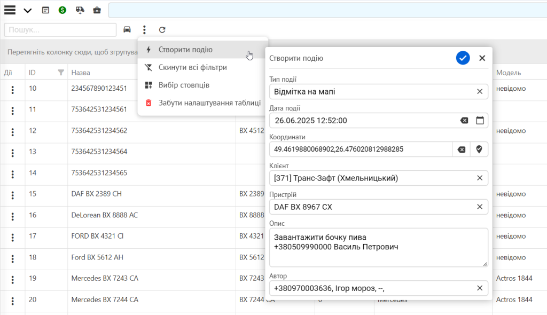Click the top address bar field
The width and height of the screenshot is (547, 315).
coord(327,10)
